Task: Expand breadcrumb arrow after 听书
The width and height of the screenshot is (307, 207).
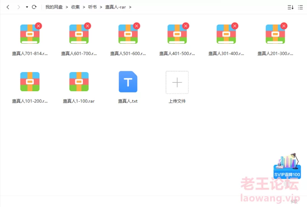Action: (x=101, y=7)
